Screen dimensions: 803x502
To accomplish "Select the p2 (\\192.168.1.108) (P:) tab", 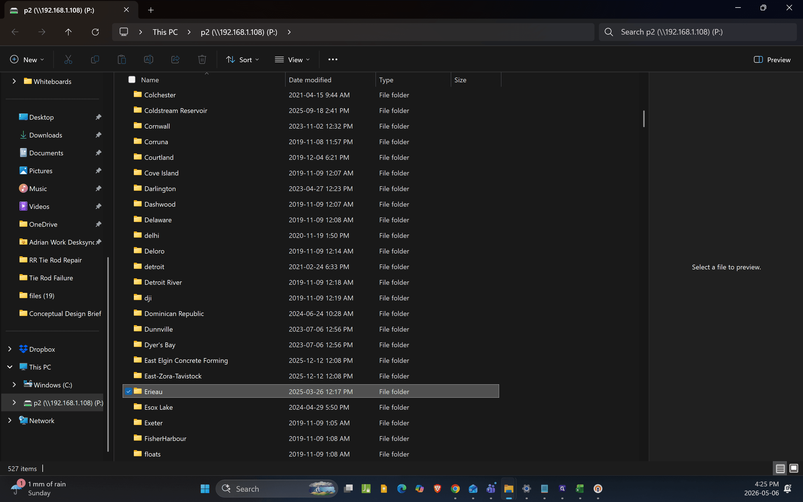I will 71,10.
